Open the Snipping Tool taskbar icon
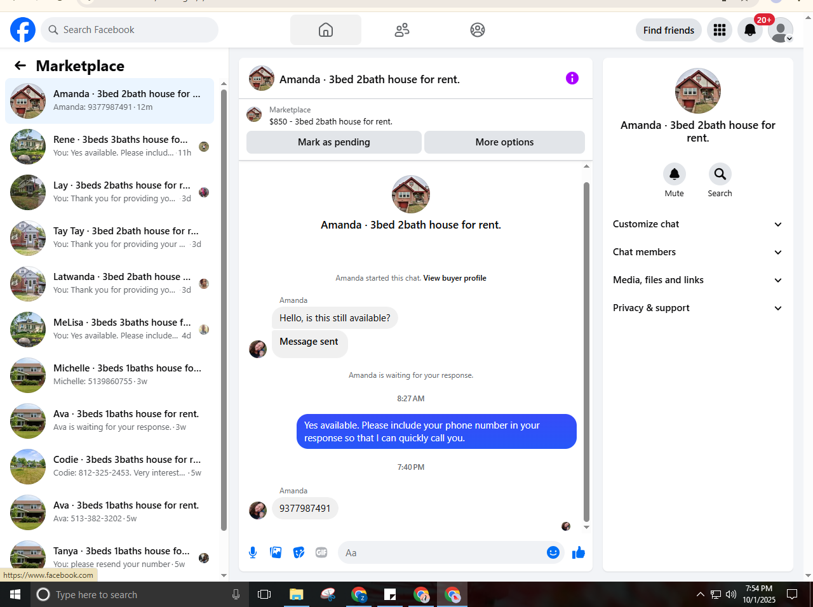The image size is (813, 607). point(328,594)
